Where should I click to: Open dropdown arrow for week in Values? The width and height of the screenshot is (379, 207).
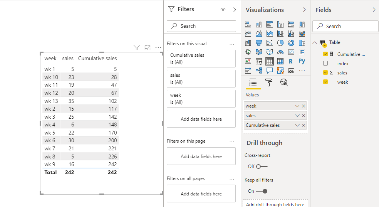click(297, 106)
